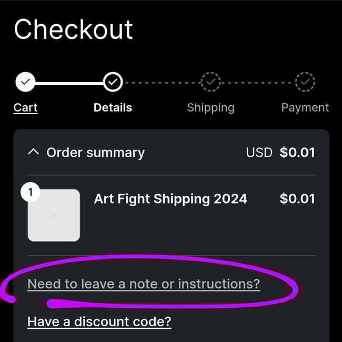Select the Details step label
The image size is (342, 342).
click(113, 108)
